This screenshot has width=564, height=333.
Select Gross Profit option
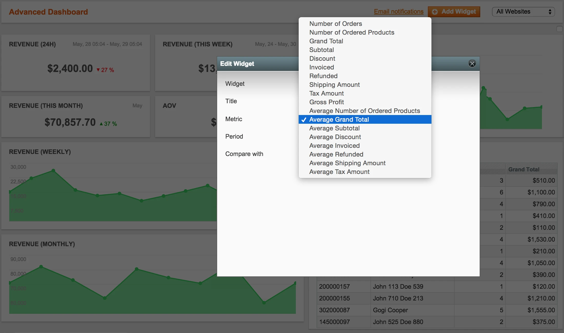(326, 102)
